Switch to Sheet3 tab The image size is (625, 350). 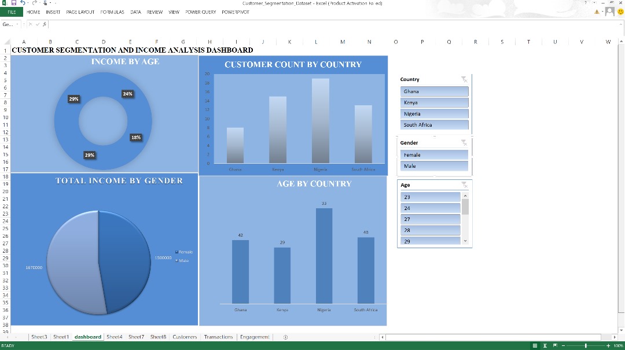pos(39,337)
